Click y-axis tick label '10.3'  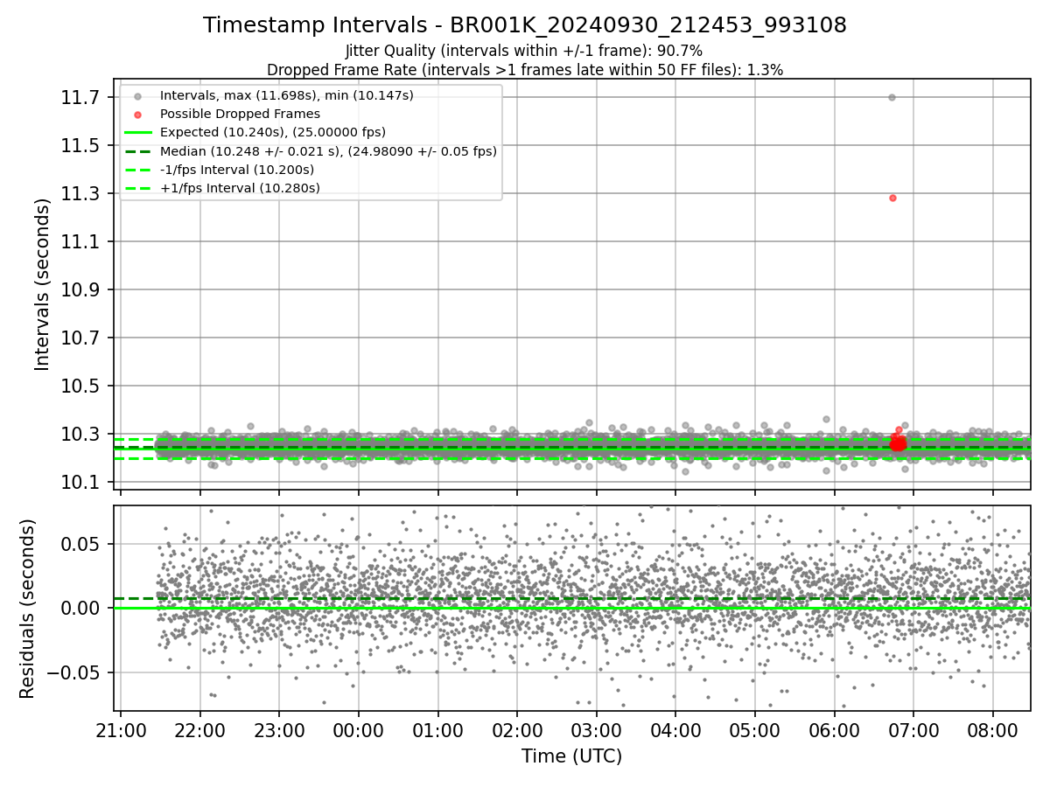click(81, 435)
